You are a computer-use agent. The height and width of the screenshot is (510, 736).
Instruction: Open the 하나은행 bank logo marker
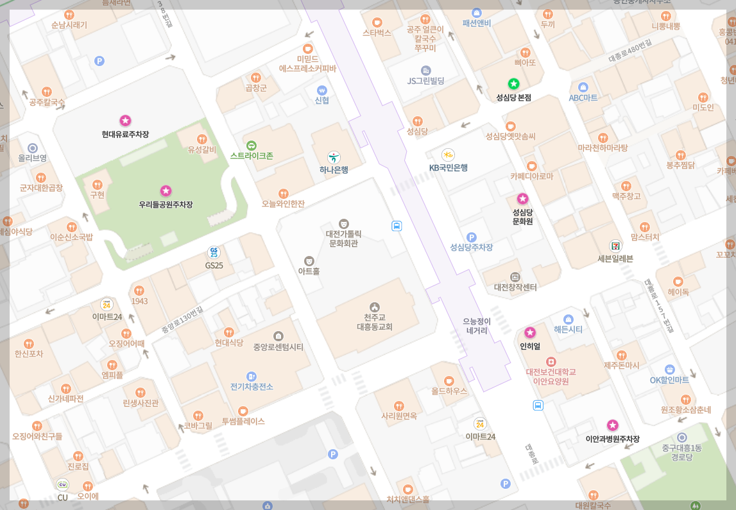click(334, 157)
